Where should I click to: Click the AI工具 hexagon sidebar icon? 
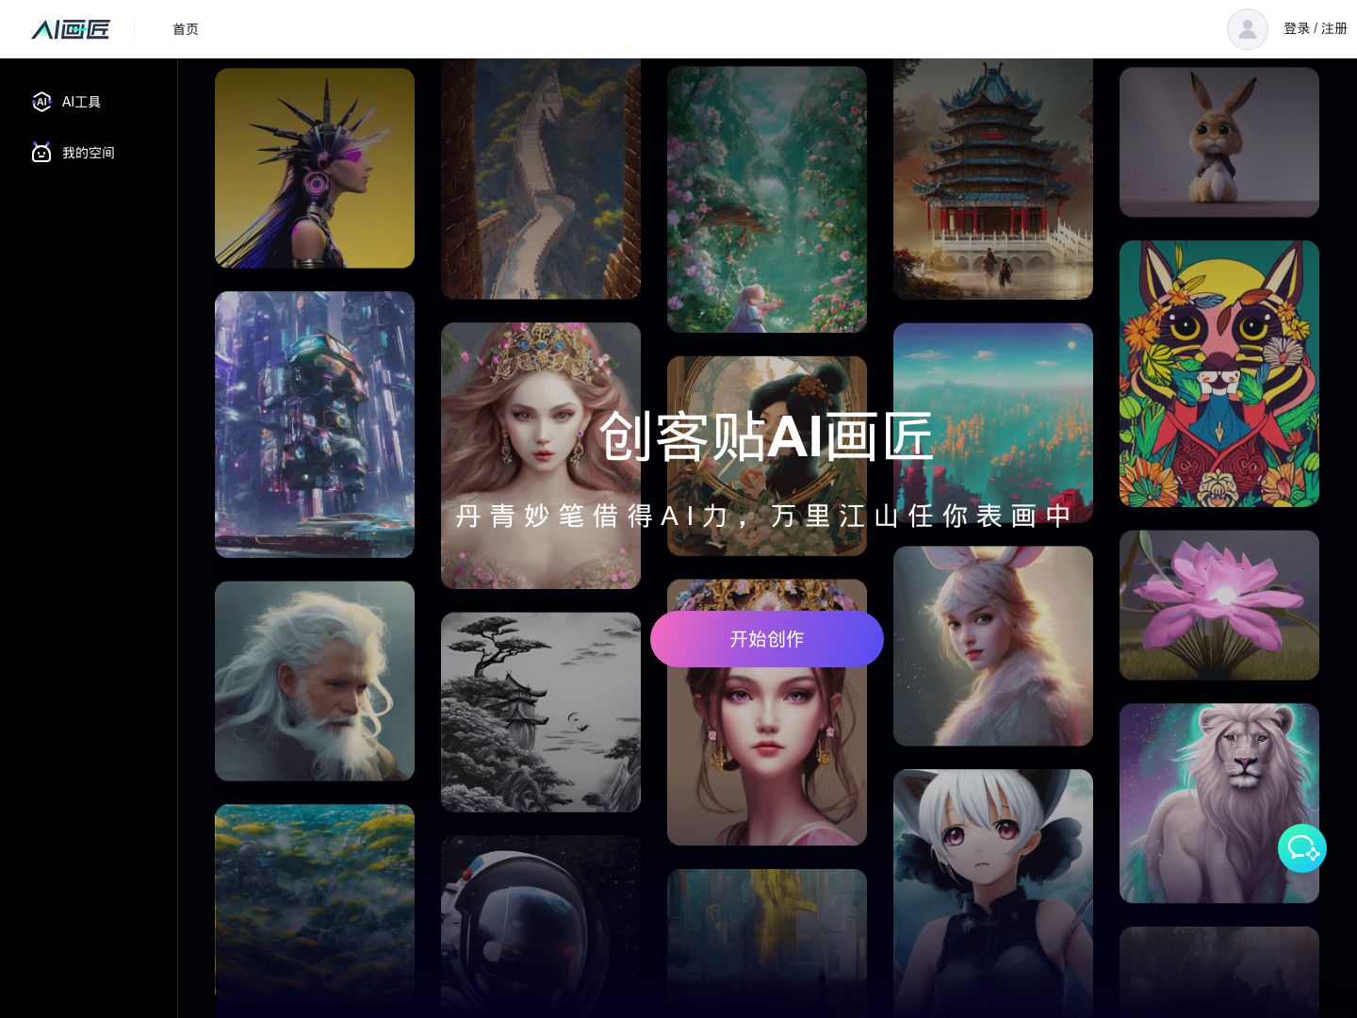pos(41,102)
